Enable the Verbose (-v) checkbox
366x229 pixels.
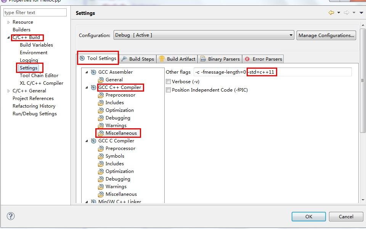click(168, 82)
